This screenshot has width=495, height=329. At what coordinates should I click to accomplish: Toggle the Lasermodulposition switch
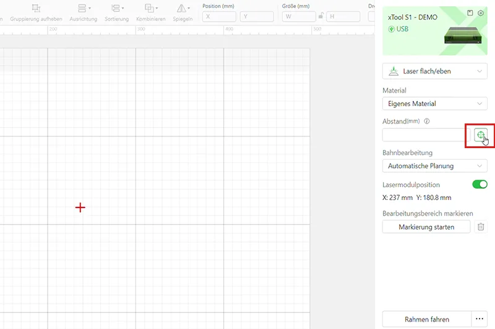[x=480, y=185]
